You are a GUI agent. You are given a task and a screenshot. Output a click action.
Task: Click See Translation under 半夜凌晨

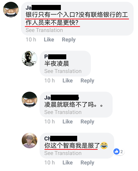[x=63, y=71]
